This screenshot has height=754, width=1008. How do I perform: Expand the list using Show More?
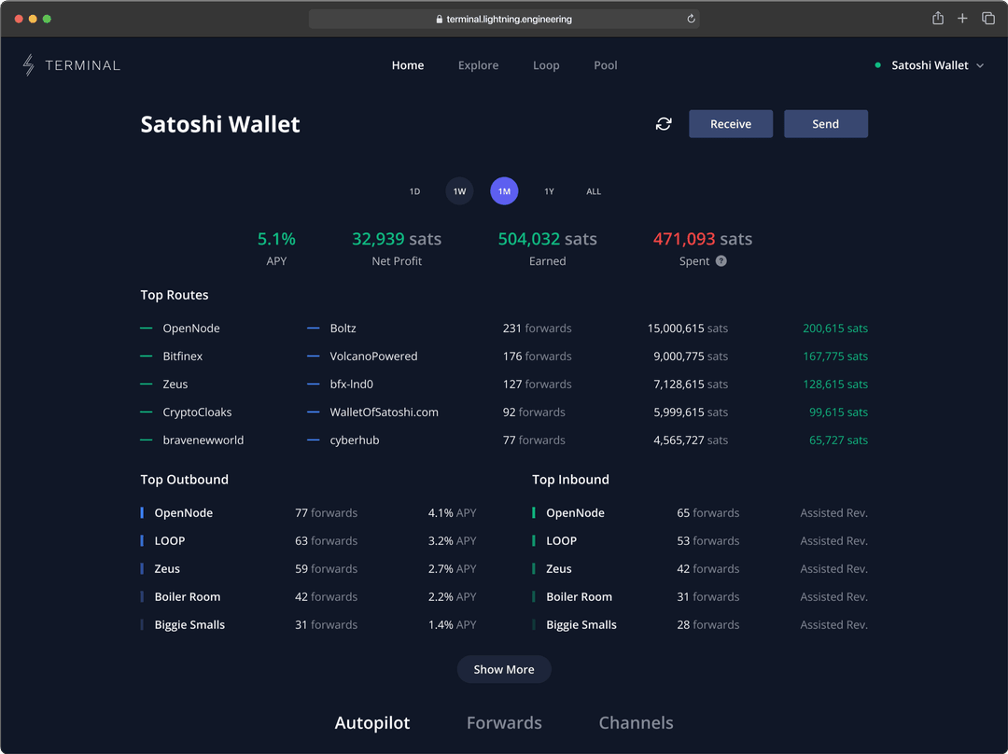point(504,669)
